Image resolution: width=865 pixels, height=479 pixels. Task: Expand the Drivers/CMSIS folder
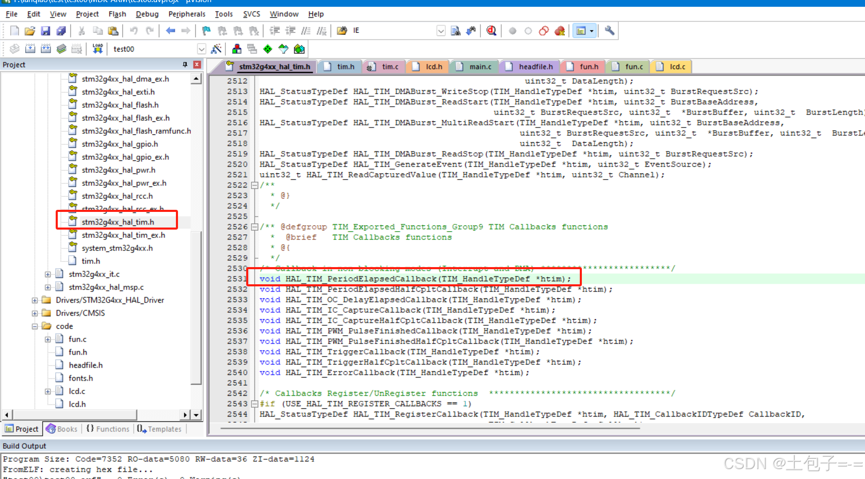coord(35,313)
